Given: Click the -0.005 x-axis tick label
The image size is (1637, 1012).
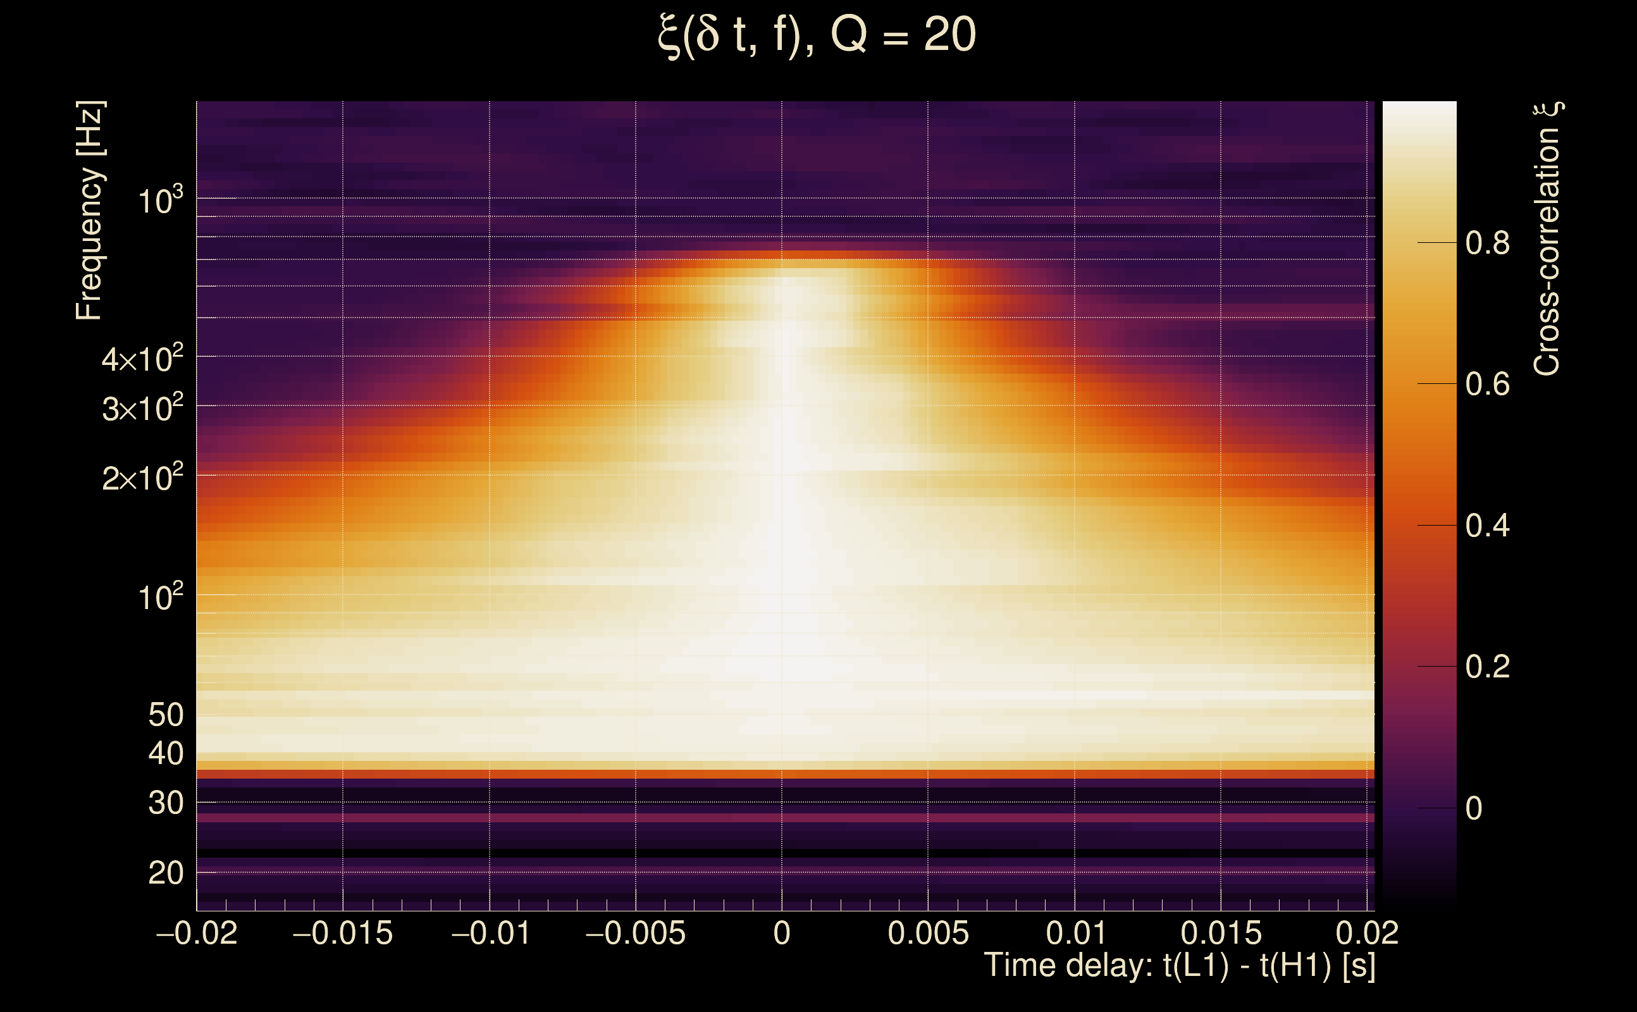Looking at the screenshot, I should [x=635, y=933].
